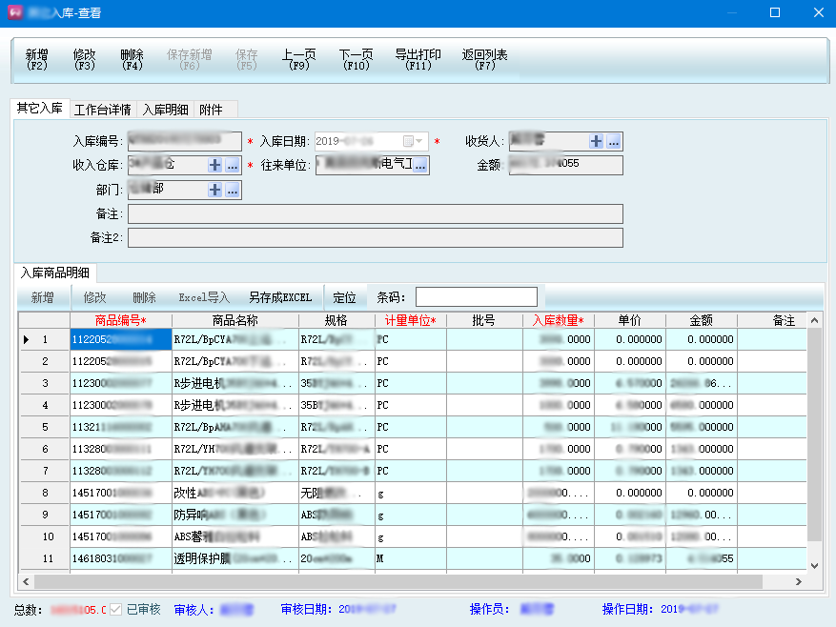Select the 入库商品明细 tab
The width and height of the screenshot is (836, 627).
coord(55,273)
